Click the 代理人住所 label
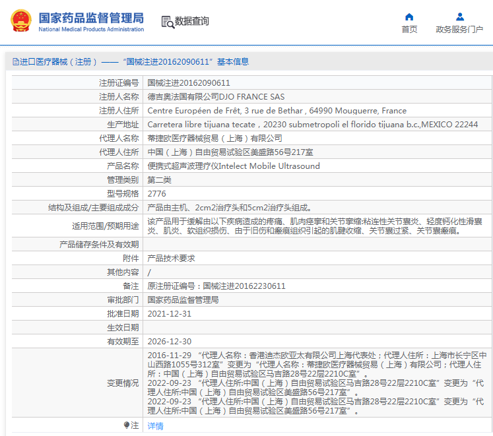Screen dimensions: 493x436 [119, 152]
